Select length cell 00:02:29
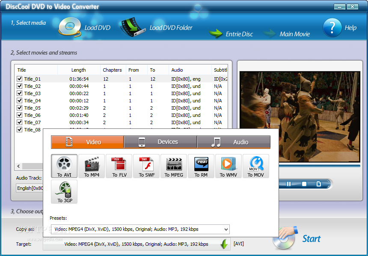The height and width of the screenshot is (256, 368). tap(79, 108)
